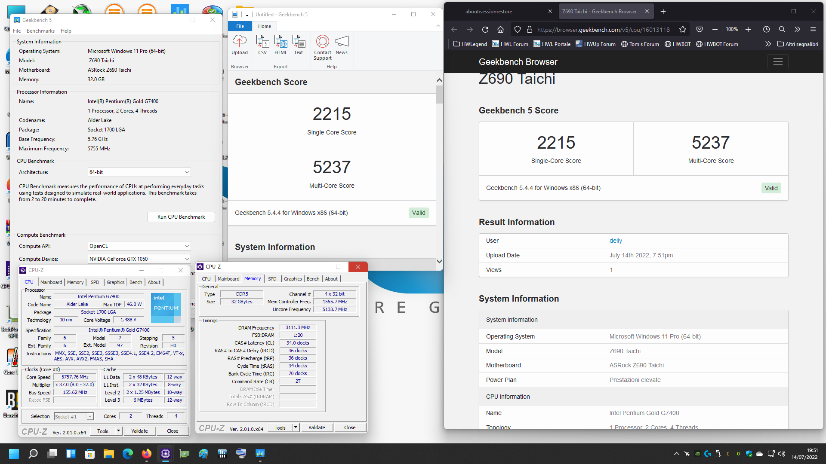Expand Tools arrow in Memory CPU-Z window
The width and height of the screenshot is (826, 464).
296,427
